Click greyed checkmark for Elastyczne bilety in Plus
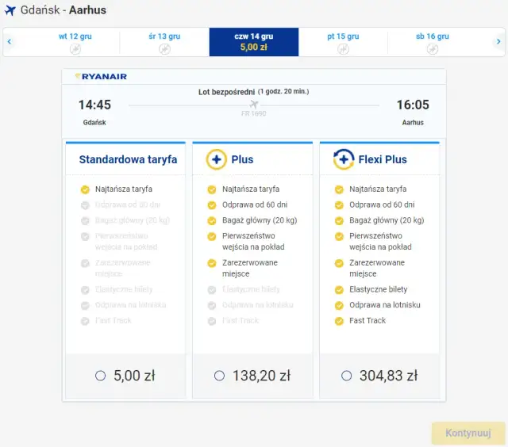The height and width of the screenshot is (447, 508). [212, 290]
